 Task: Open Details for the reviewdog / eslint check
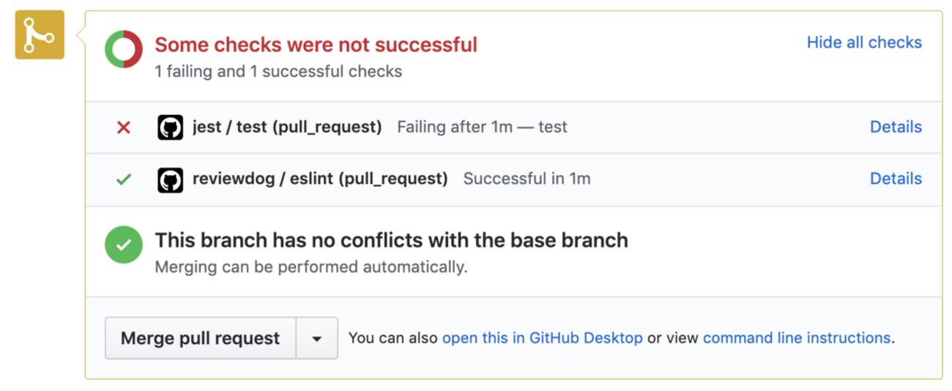(x=896, y=179)
